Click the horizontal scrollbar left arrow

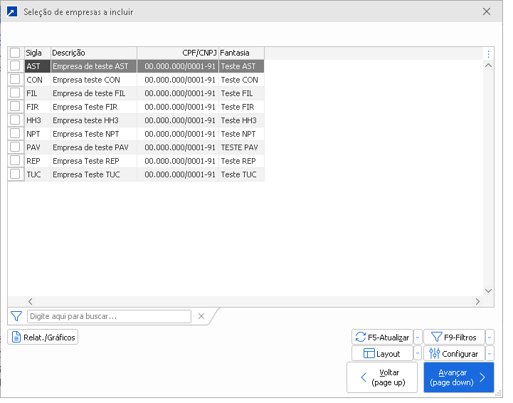tap(30, 301)
